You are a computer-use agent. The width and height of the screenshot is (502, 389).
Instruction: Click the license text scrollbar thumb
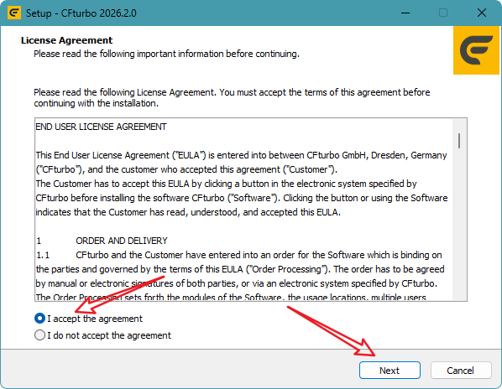[459, 141]
